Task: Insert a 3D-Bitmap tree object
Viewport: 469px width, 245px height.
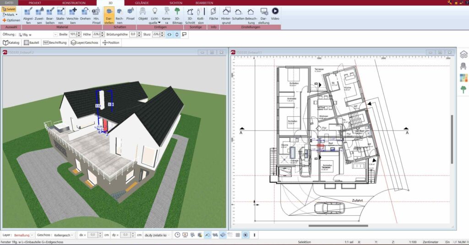Action: coord(177,16)
